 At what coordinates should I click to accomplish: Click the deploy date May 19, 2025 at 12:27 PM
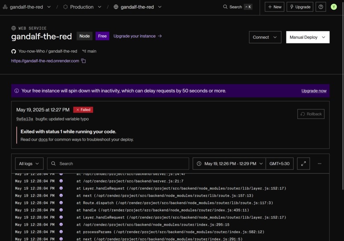[43, 110]
